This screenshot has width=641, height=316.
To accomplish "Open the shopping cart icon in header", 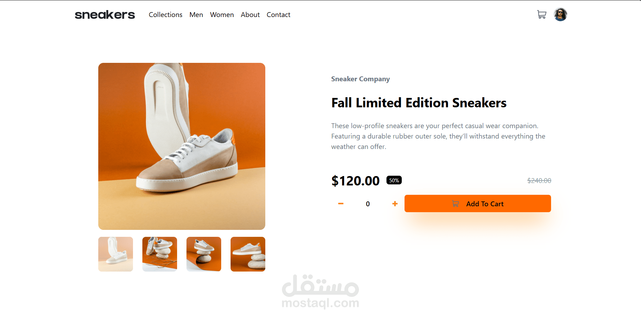I will pos(541,15).
